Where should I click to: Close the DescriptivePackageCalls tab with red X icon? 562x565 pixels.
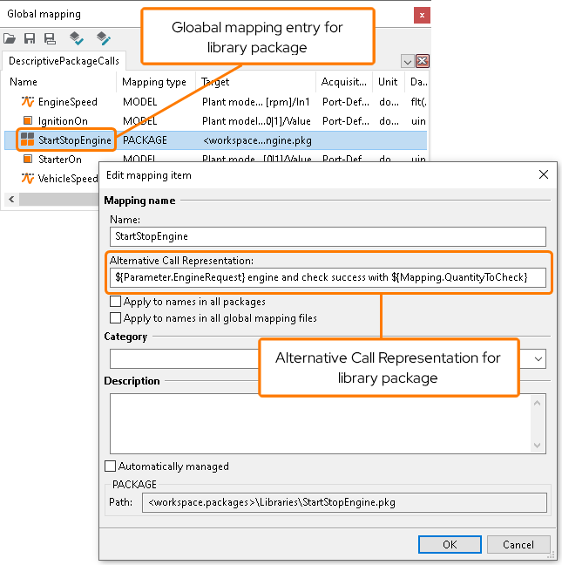pyautogui.click(x=423, y=61)
